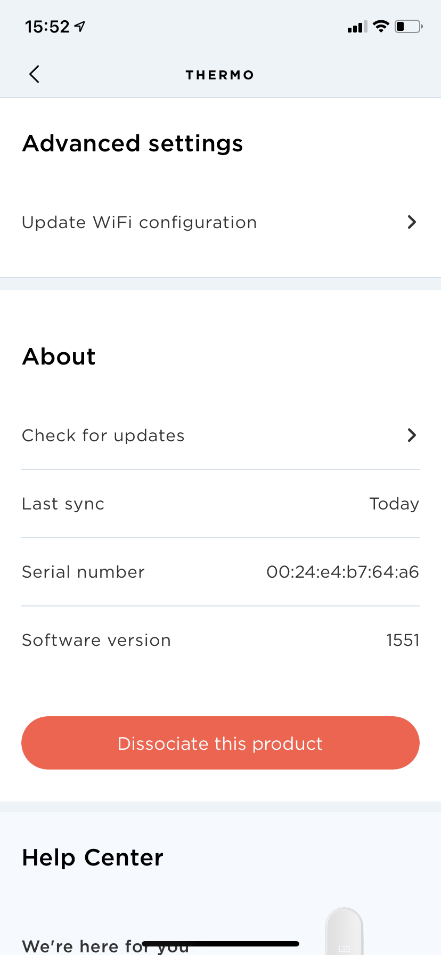Select Check for updates
This screenshot has height=955, width=441.
(220, 435)
